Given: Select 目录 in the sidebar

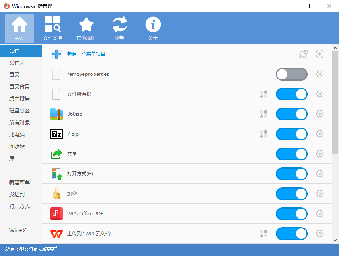Looking at the screenshot, I should [21, 75].
